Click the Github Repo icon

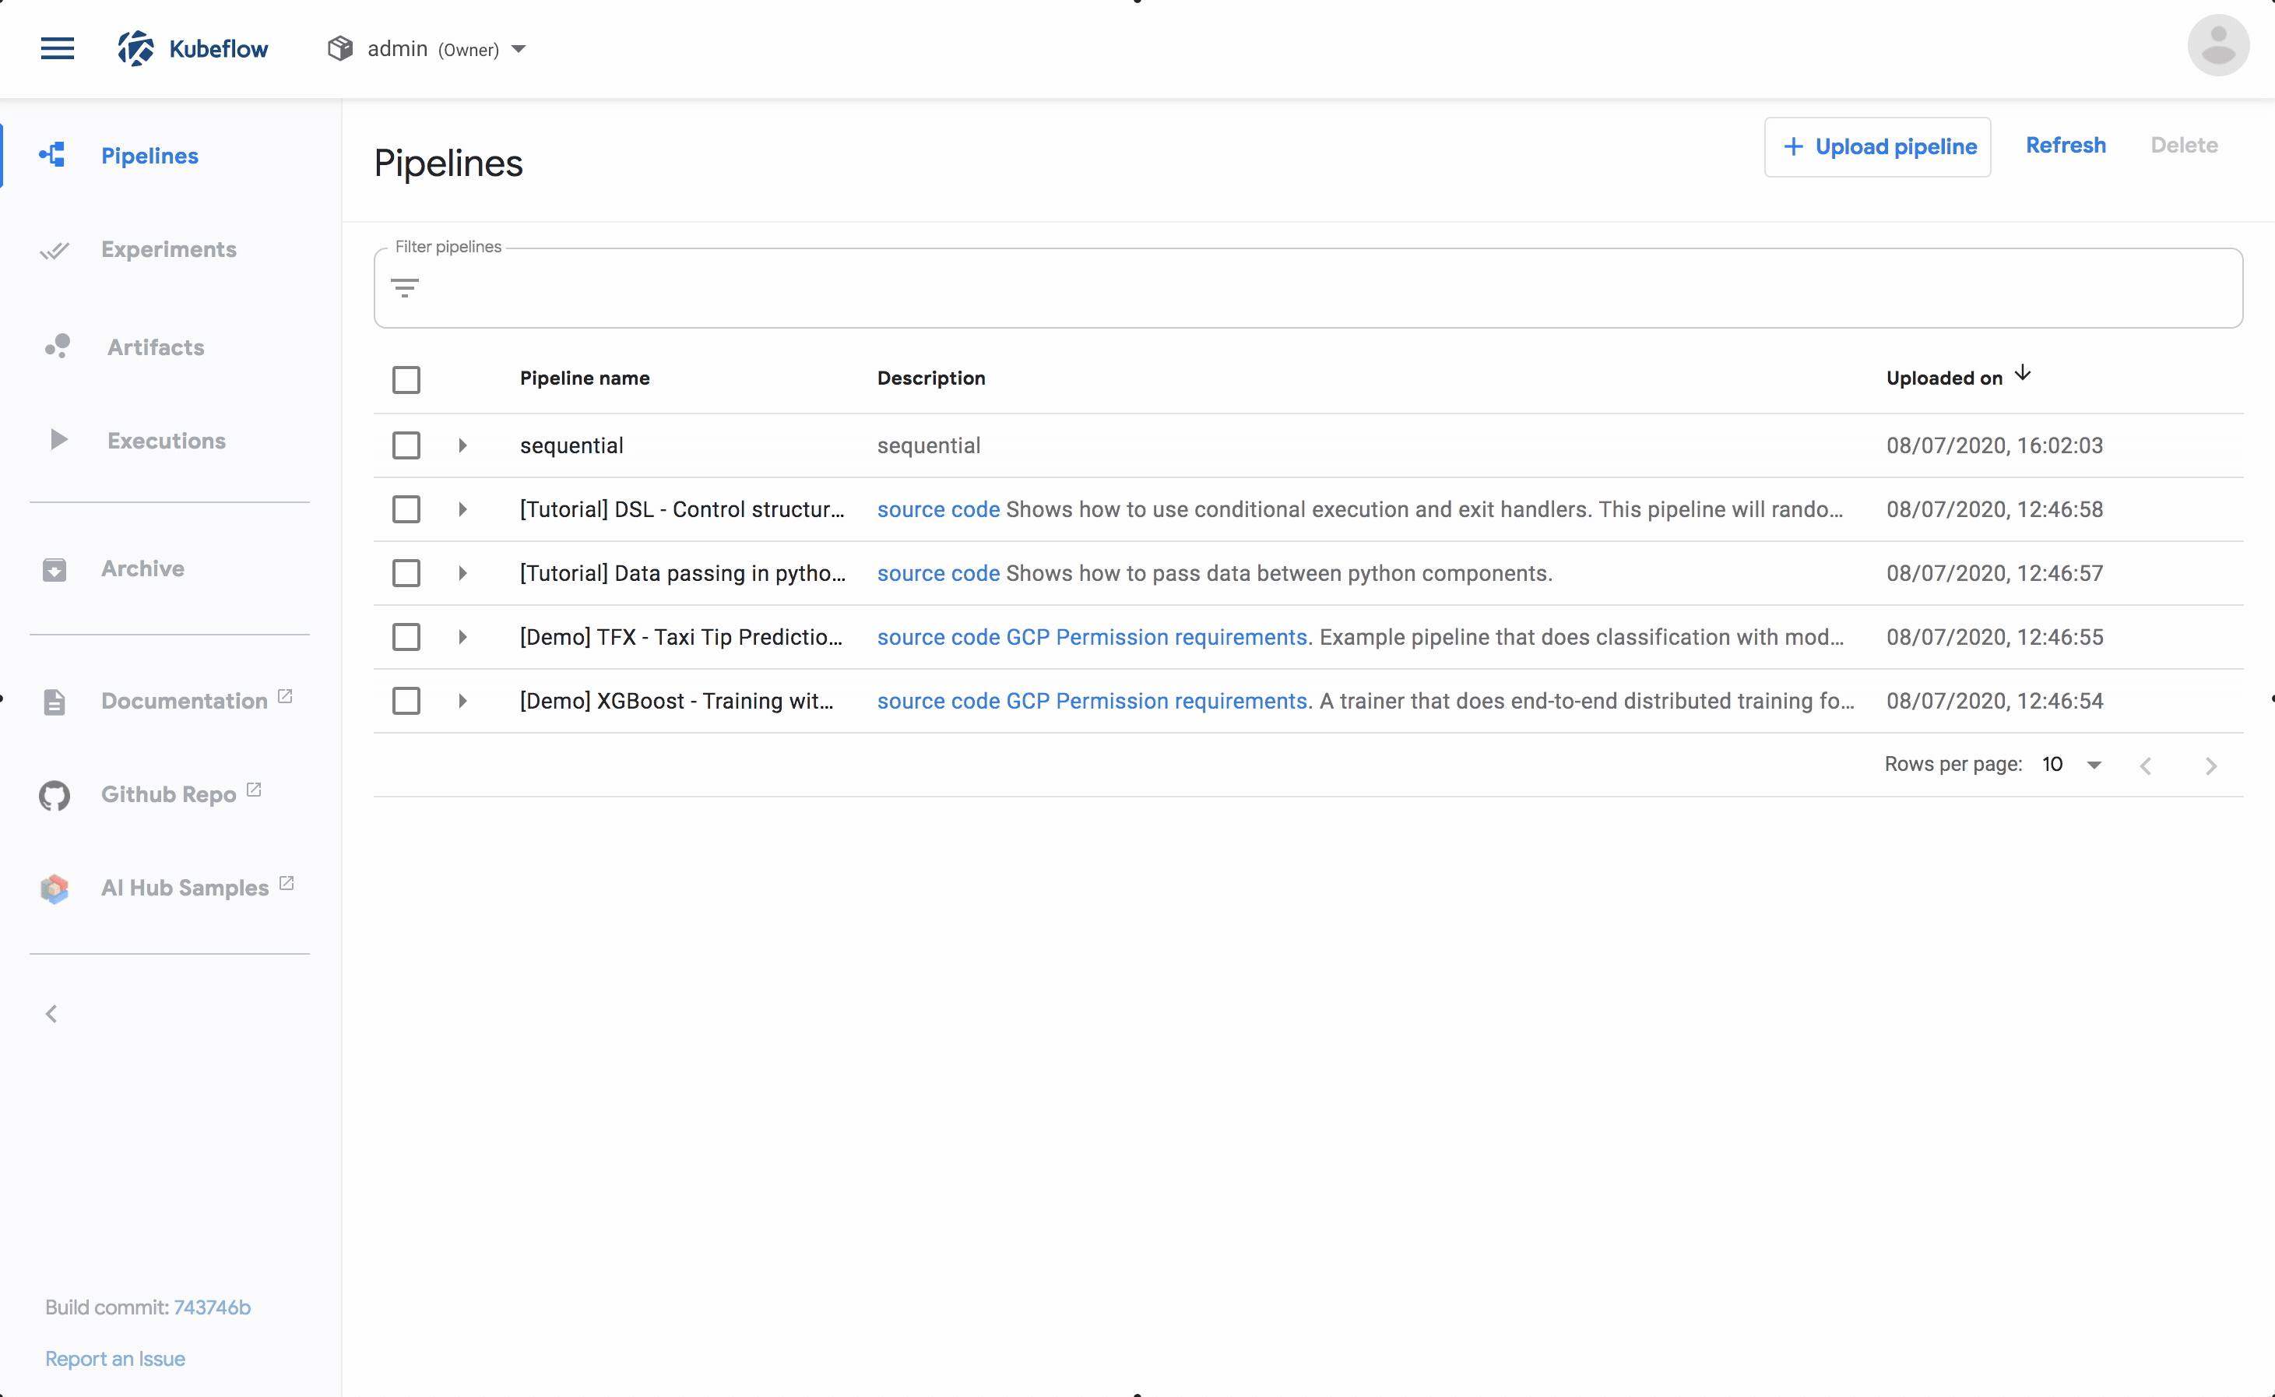pos(54,794)
